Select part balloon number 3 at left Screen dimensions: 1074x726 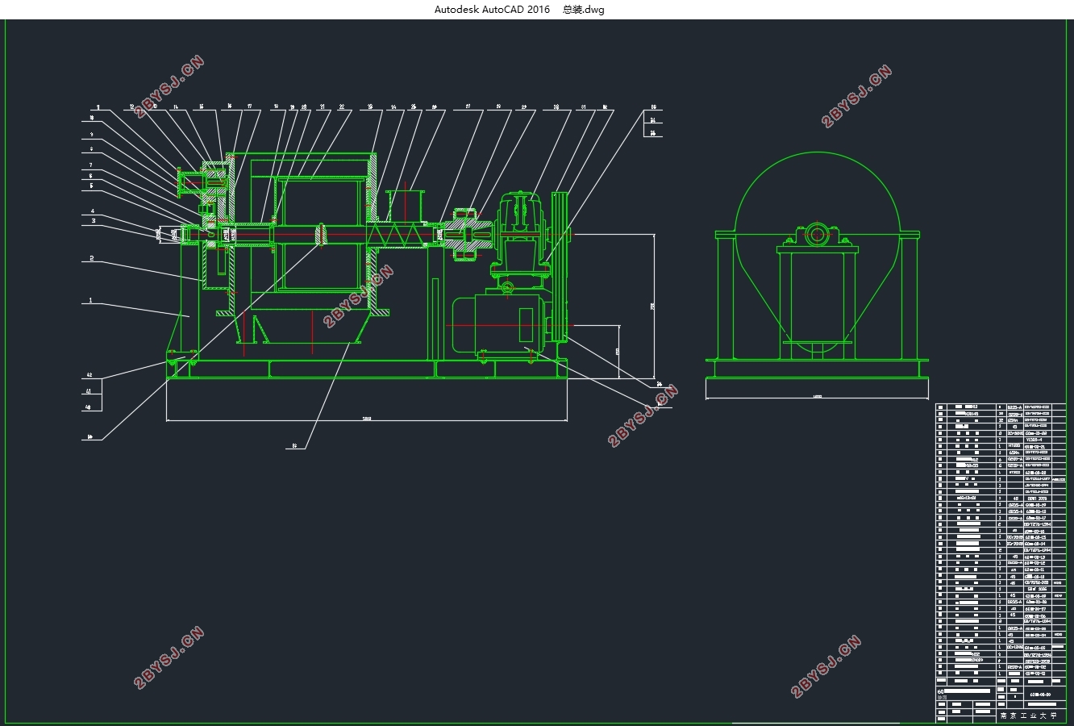(x=94, y=220)
